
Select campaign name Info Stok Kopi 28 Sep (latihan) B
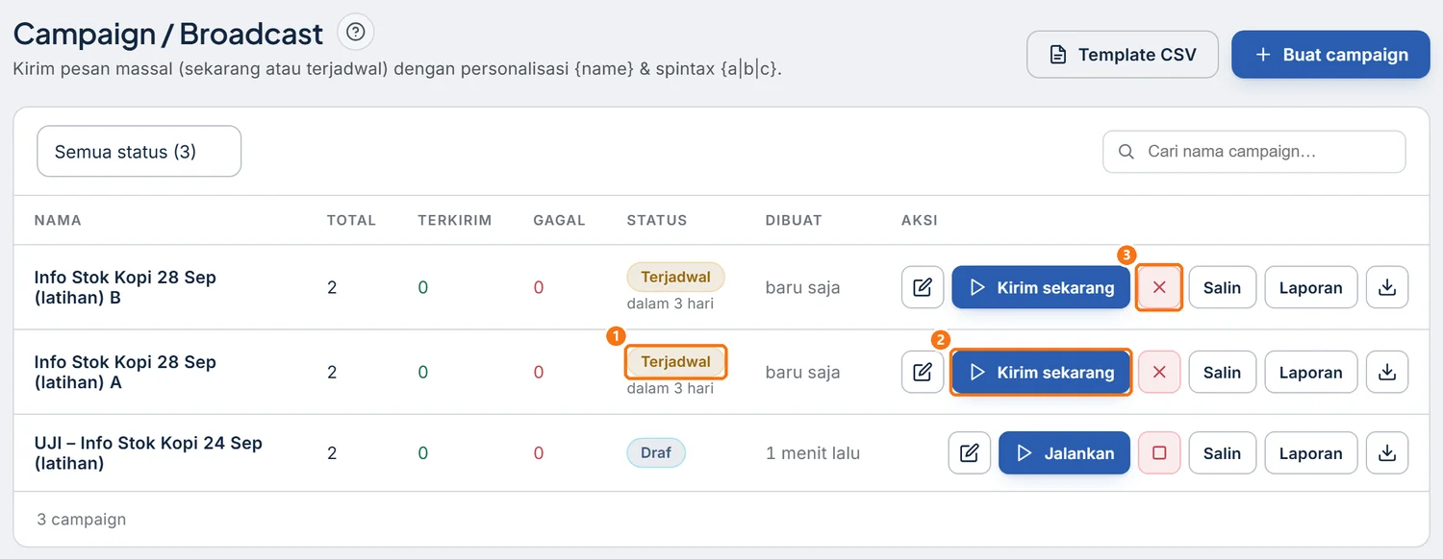coord(125,287)
